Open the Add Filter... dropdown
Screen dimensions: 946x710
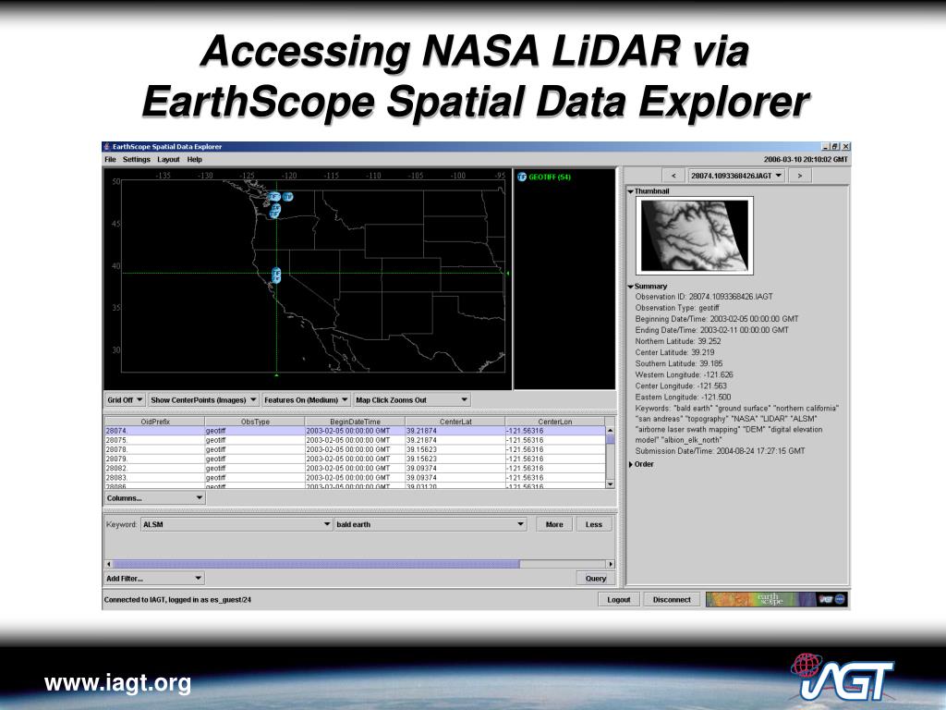154,579
